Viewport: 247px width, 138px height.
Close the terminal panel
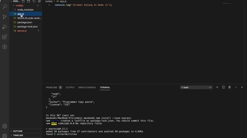click(242, 87)
